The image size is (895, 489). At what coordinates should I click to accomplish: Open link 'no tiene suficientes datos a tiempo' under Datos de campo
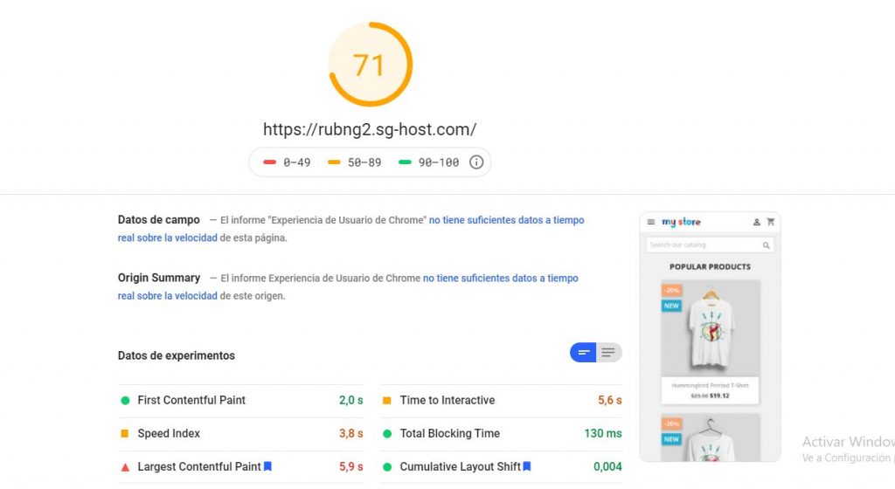pyautogui.click(x=506, y=220)
